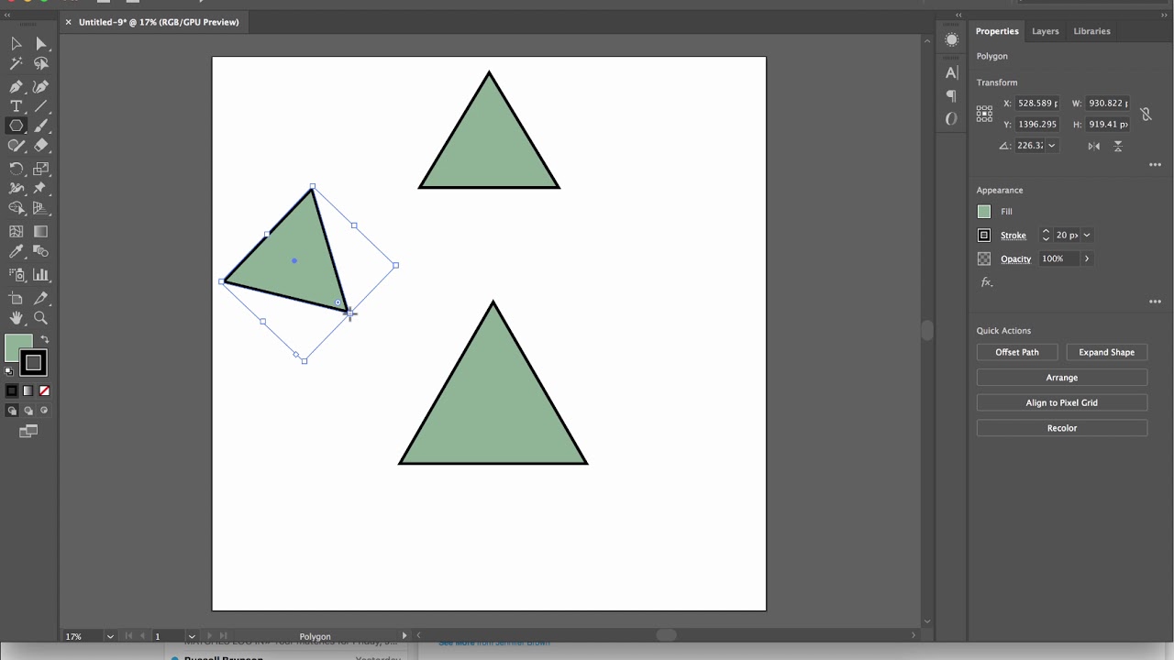
Task: Select the Eraser tool
Action: pos(41,146)
